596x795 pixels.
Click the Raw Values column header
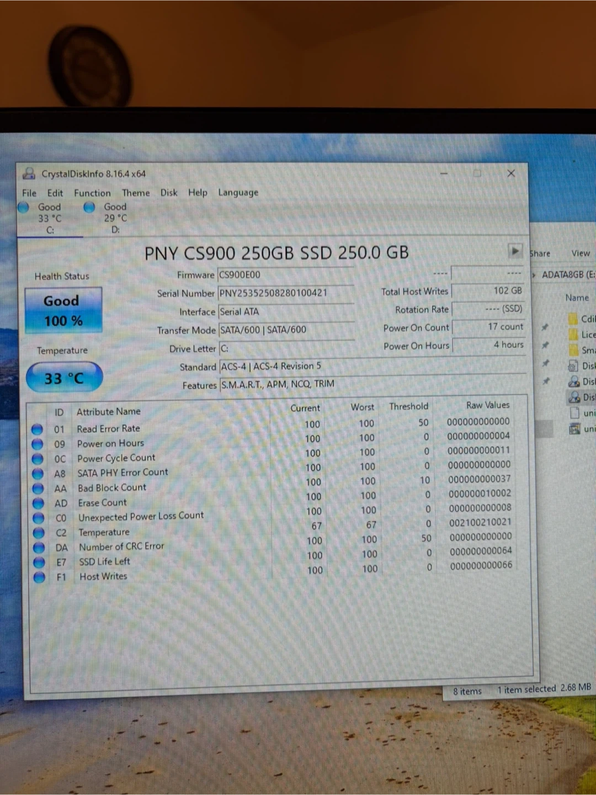(x=487, y=405)
